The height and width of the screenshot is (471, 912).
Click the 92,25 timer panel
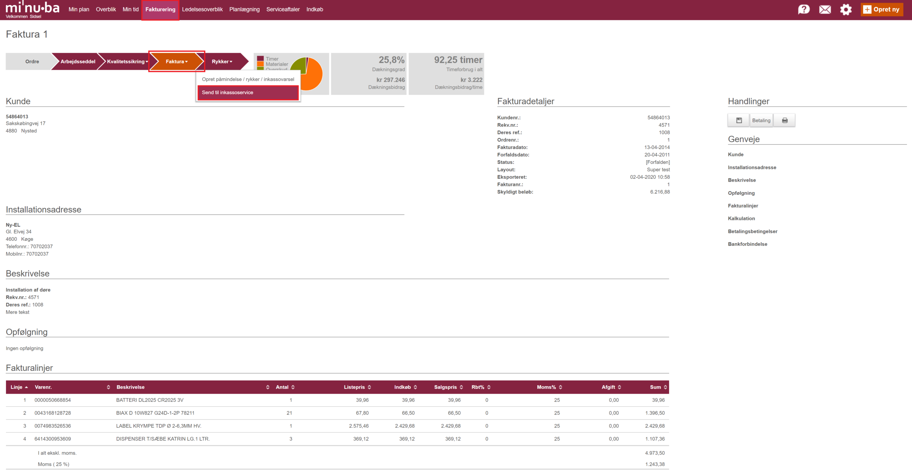pos(446,74)
